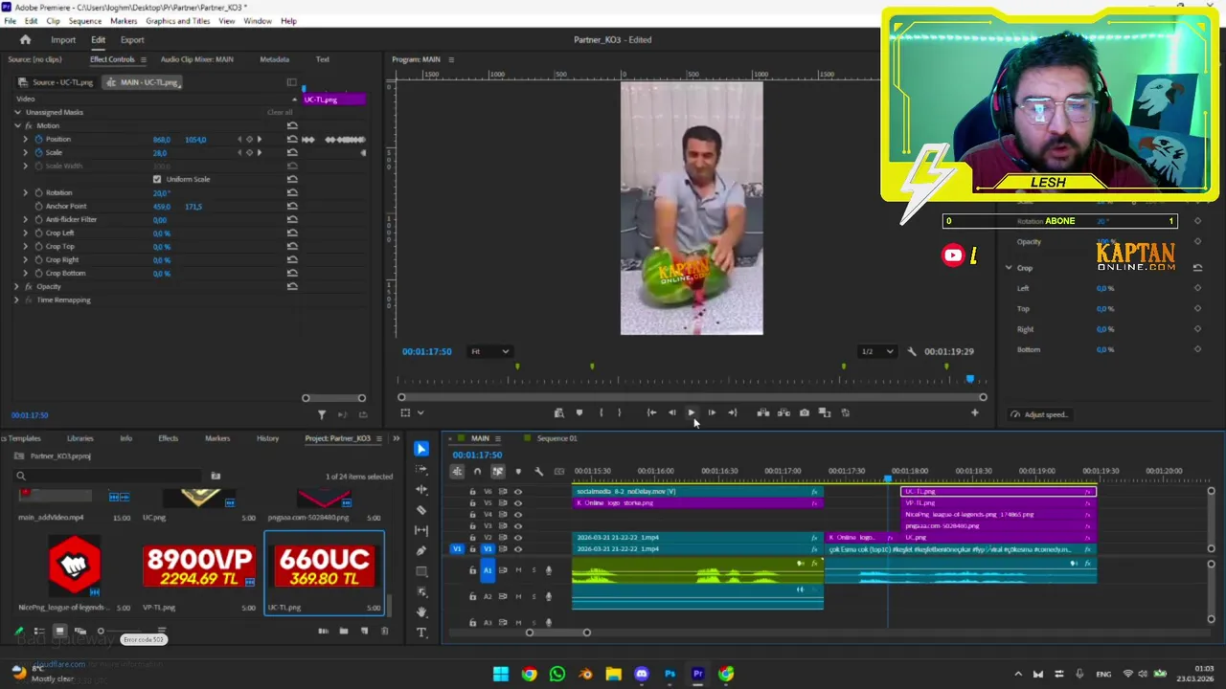Select the VP-TL.png thumbnail in project

198,567
